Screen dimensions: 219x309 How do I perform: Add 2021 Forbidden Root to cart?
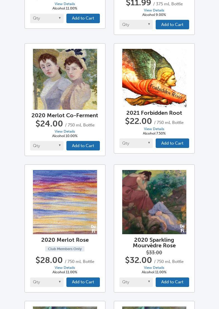(172, 143)
